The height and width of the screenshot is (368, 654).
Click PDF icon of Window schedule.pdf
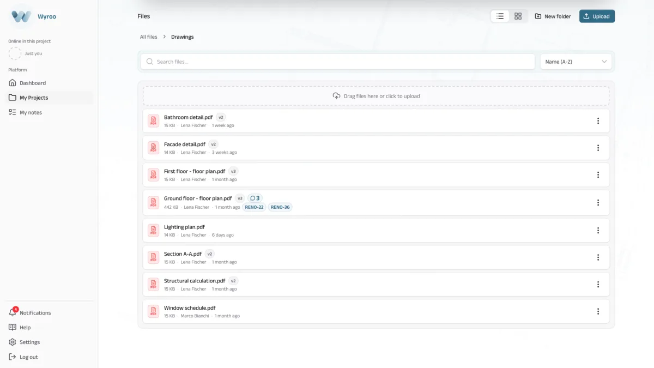pos(154,311)
